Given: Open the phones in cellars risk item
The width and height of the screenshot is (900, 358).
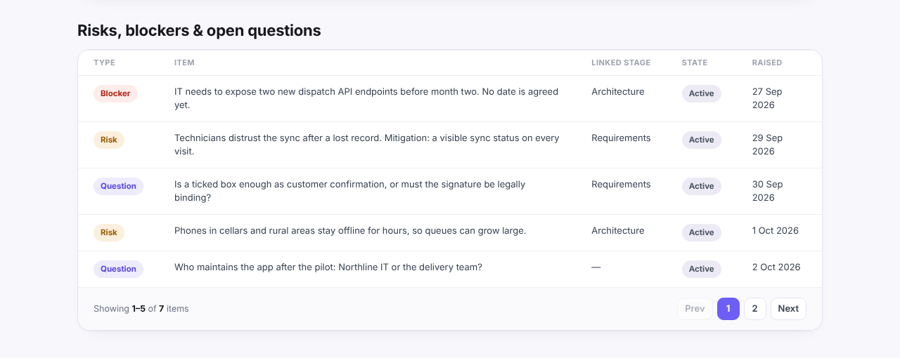Looking at the screenshot, I should (350, 231).
